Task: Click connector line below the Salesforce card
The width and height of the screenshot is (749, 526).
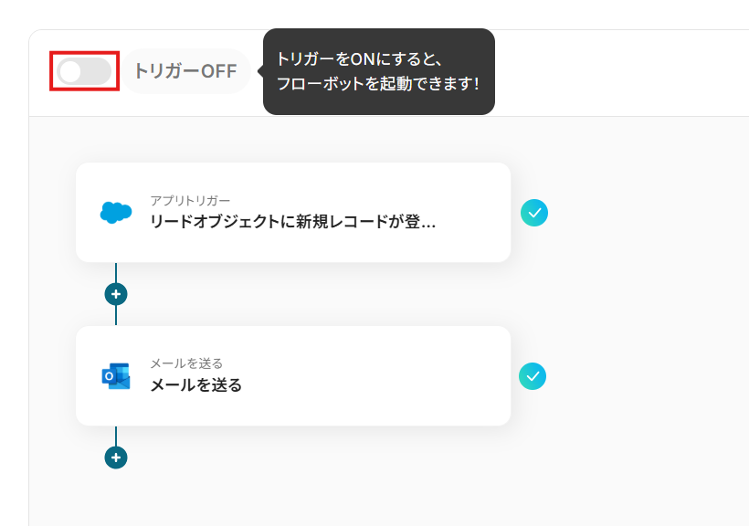Action: tap(116, 272)
